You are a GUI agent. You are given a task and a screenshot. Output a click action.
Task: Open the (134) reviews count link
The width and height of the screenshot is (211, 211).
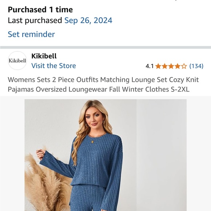[196, 66]
